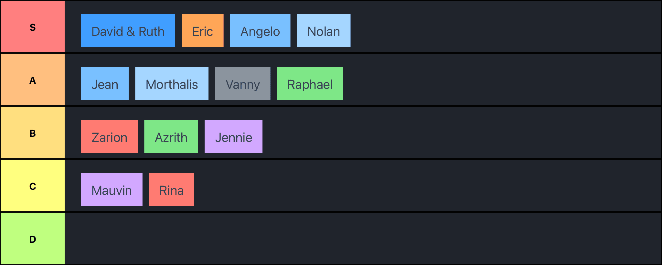
Task: Select the Nolan tile
Action: point(324,31)
